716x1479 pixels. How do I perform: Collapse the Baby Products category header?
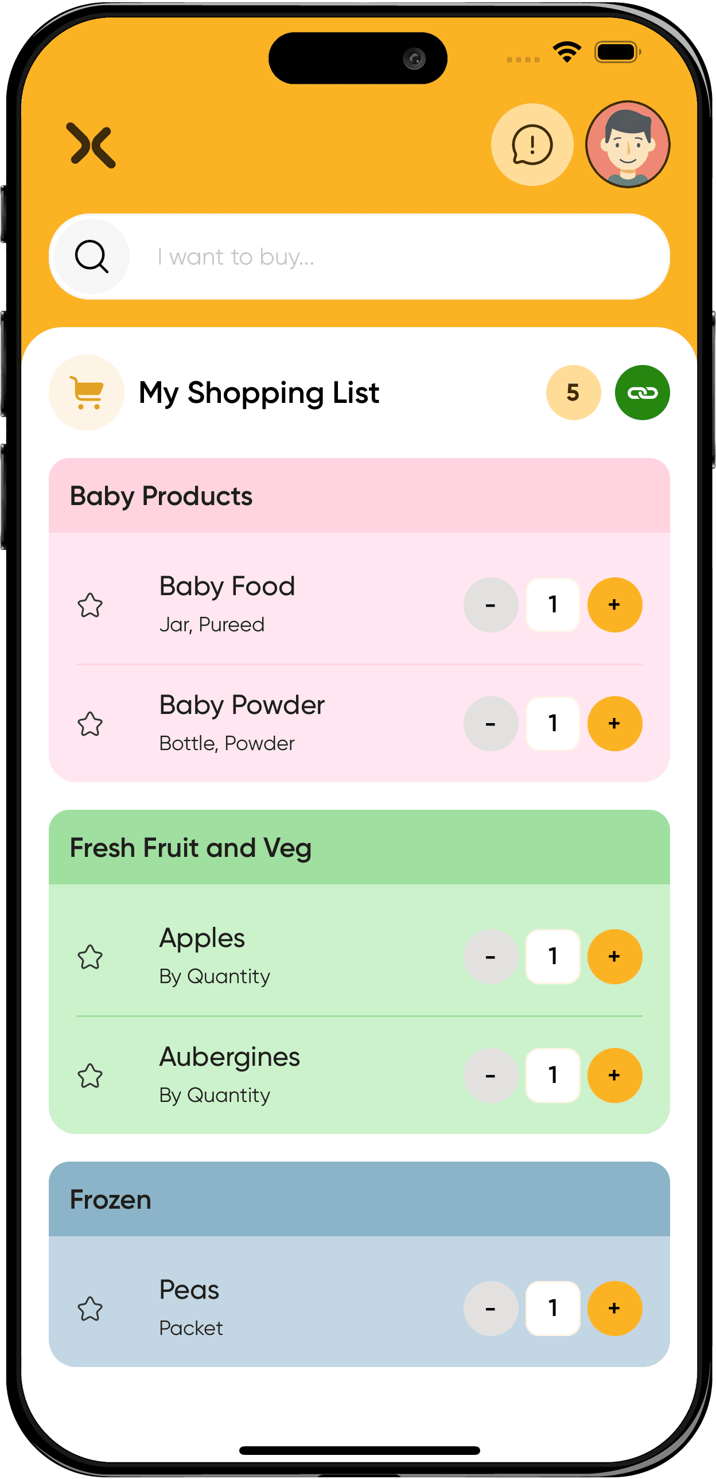tap(359, 495)
